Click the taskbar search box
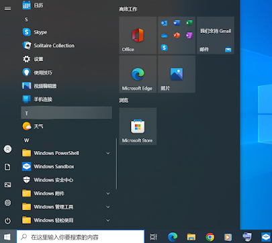 [81, 237]
